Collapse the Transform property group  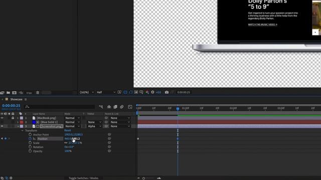tap(22, 130)
